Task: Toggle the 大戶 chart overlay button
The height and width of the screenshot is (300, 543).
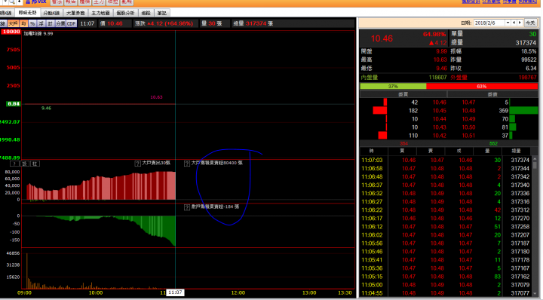Action: [x=13, y=23]
